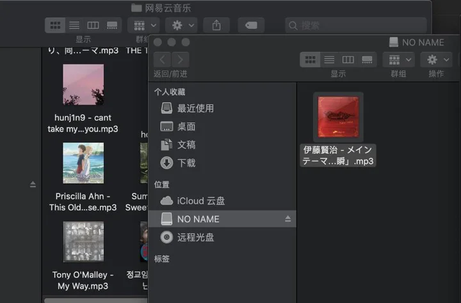Select icon view in 网易云音乐 window
This screenshot has width=461, height=303.
(55, 25)
